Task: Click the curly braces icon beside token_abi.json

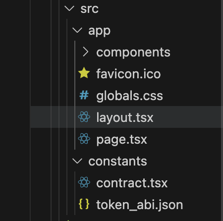Action: click(x=84, y=204)
